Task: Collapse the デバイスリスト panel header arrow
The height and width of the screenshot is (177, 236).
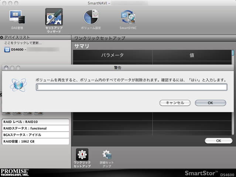Action: (x=2, y=37)
